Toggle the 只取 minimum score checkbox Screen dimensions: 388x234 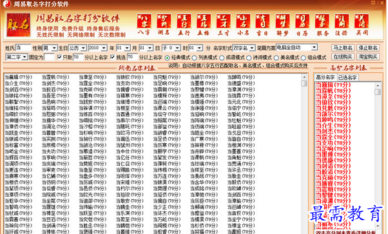tap(59, 57)
